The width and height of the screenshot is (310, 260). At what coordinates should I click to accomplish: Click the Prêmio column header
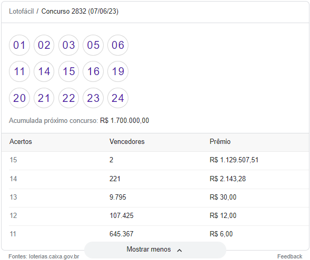tap(220, 142)
